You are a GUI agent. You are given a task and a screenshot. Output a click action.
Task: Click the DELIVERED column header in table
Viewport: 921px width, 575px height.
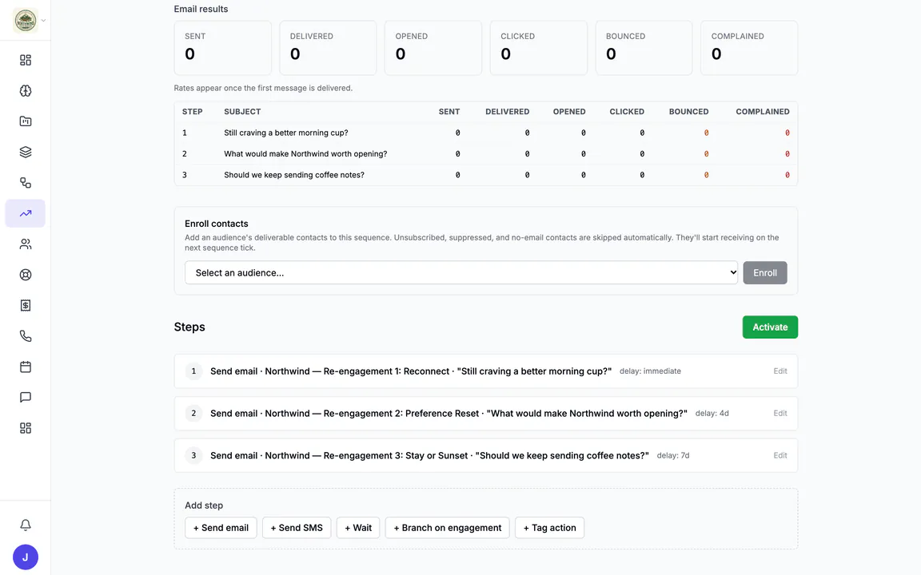[507, 112]
